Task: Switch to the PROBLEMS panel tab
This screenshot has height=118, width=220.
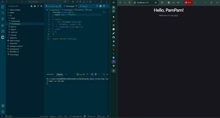Action: [x=50, y=74]
